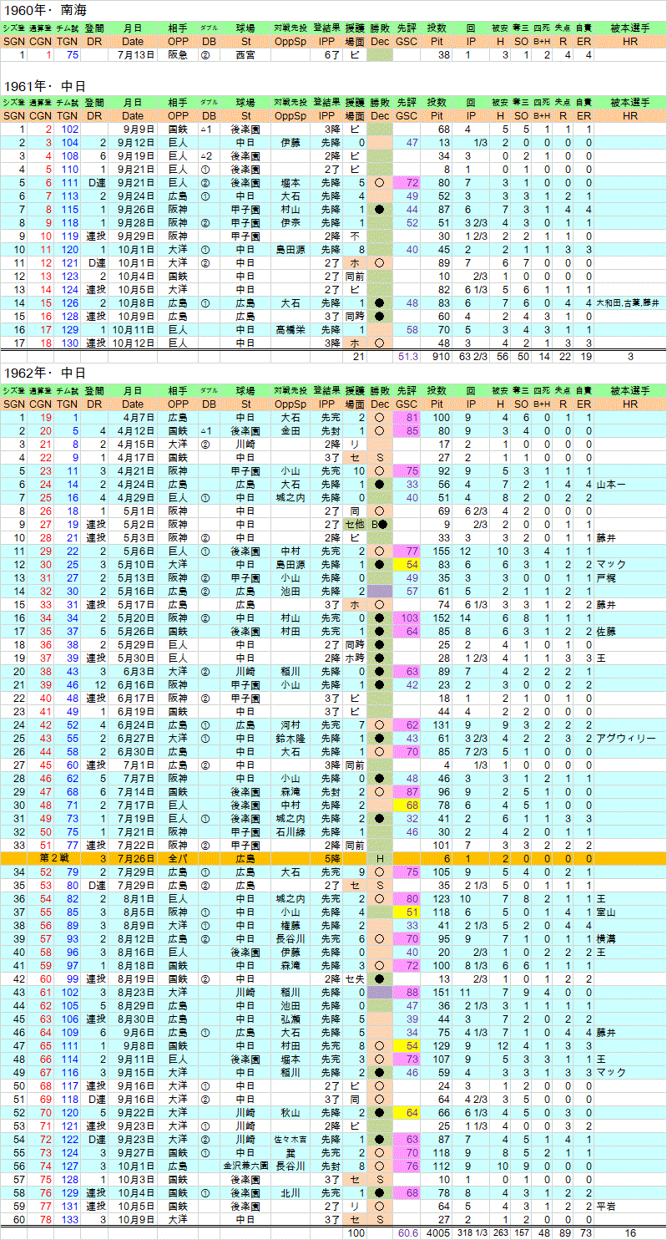Click the home run cell "大和田,古葉,藤井"
Screen dimensions: 667x1240
(629, 302)
